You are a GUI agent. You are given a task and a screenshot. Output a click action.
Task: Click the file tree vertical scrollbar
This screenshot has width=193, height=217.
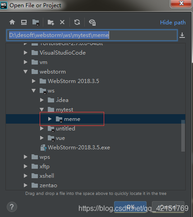pyautogui.click(x=183, y=136)
